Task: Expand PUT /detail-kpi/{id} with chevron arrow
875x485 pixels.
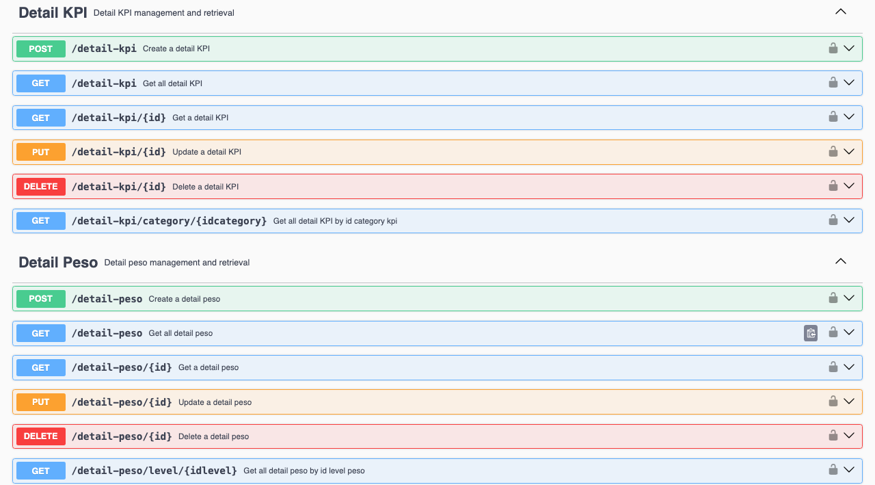Action: [x=849, y=151]
